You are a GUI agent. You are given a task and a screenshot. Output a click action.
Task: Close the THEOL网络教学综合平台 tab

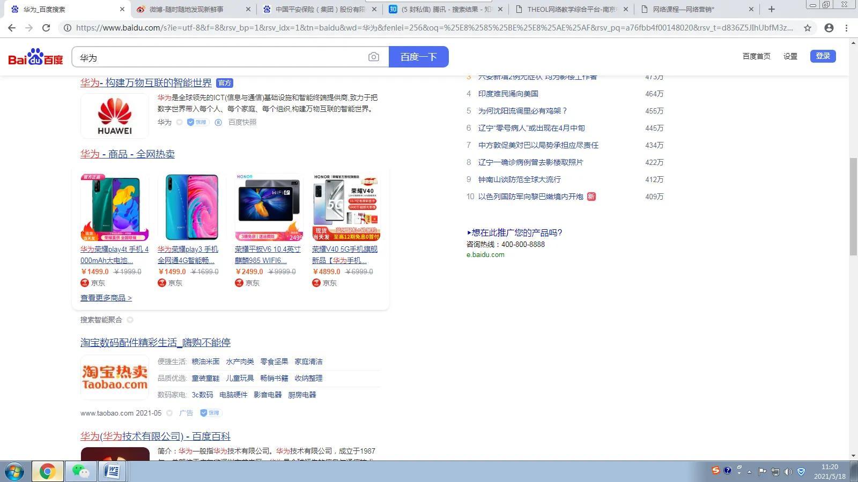coord(625,9)
